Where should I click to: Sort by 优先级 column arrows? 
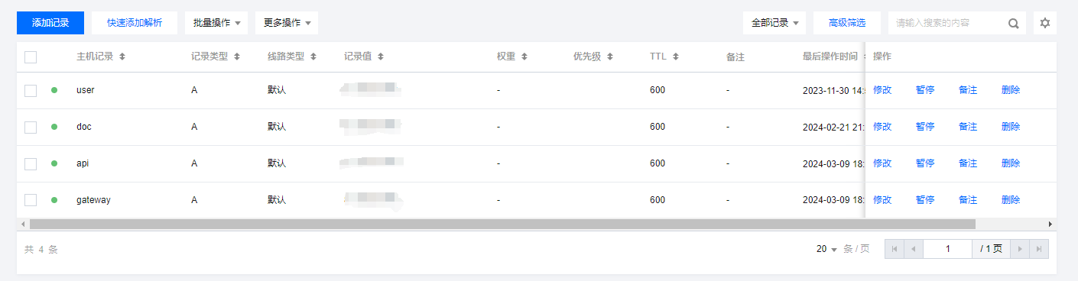coord(610,57)
